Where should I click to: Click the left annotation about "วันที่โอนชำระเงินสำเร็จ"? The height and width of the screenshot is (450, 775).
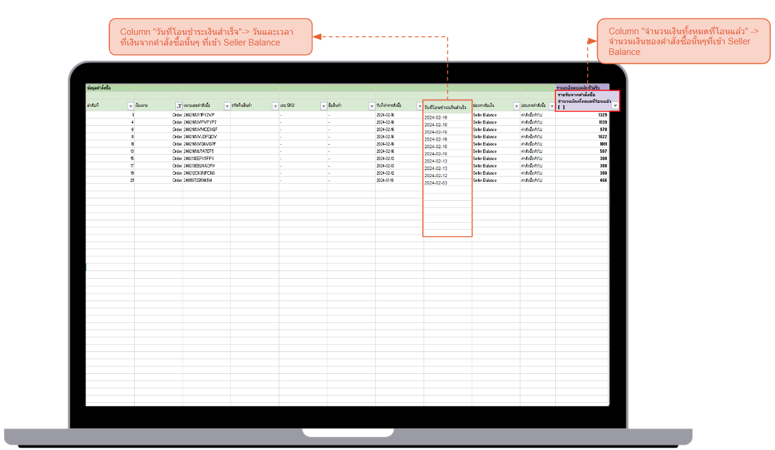211,37
